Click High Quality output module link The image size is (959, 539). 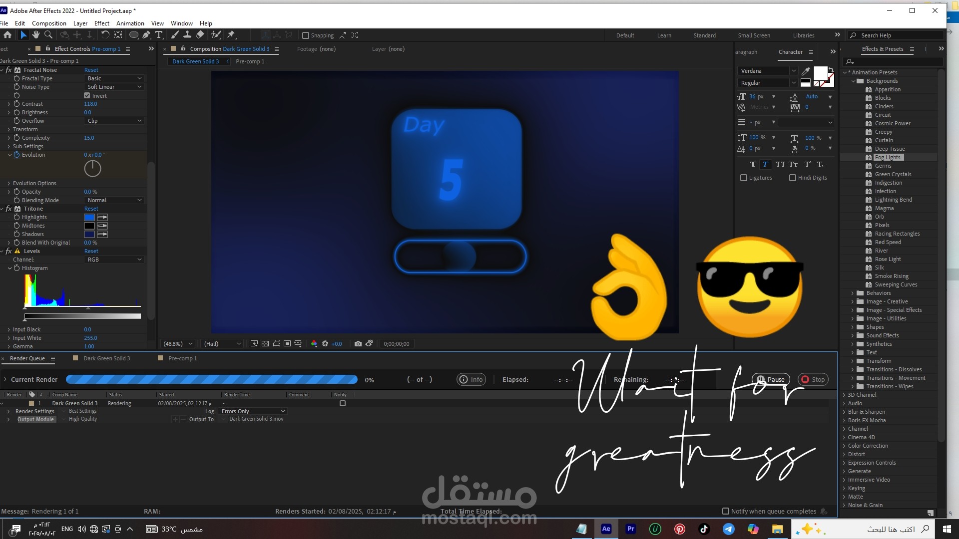click(x=83, y=419)
